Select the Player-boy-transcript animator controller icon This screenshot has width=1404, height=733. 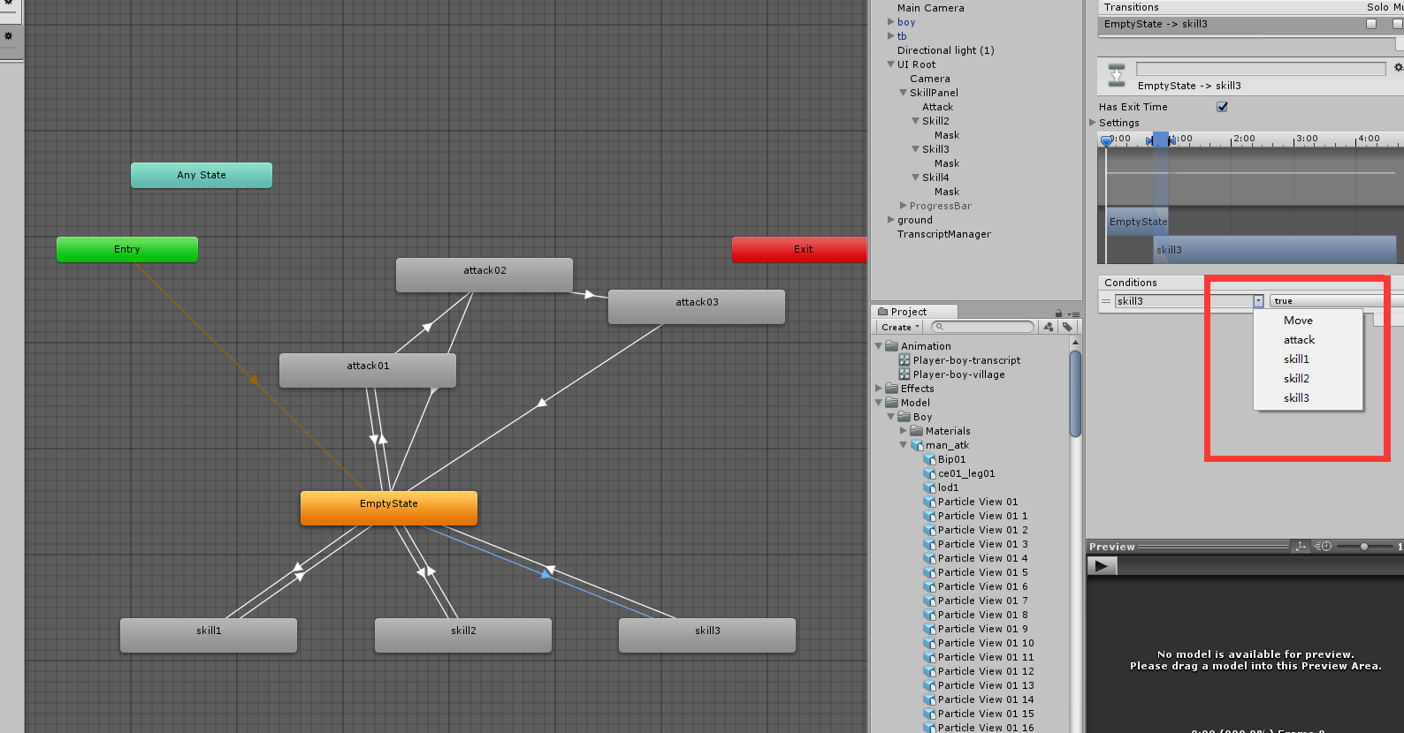click(x=904, y=360)
